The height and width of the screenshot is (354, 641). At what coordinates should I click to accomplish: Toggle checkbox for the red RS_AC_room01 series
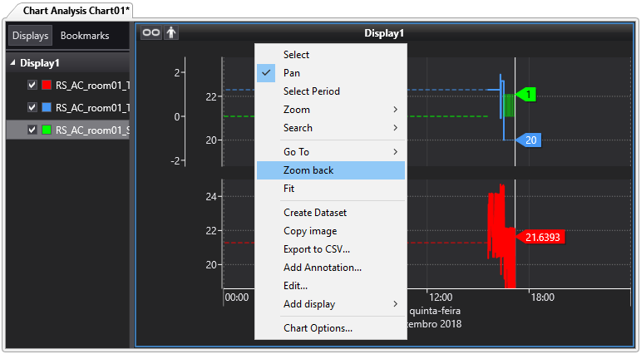[32, 85]
